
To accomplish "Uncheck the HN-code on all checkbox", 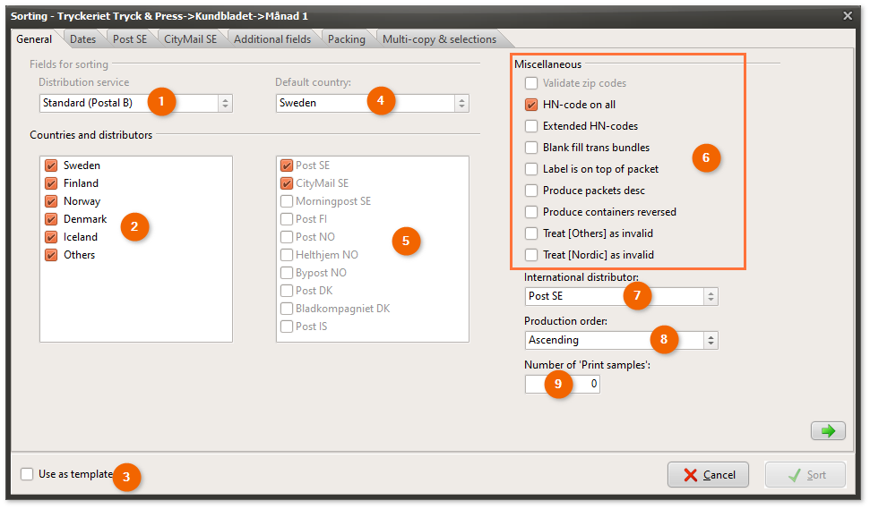I will point(532,105).
